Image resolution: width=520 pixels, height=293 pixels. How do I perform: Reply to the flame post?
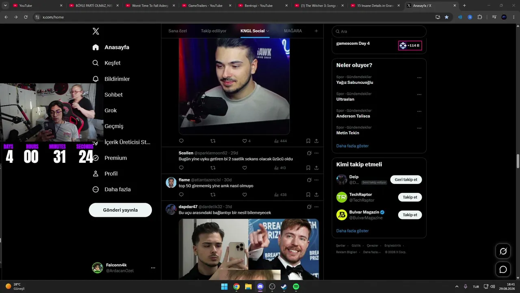[181, 195]
